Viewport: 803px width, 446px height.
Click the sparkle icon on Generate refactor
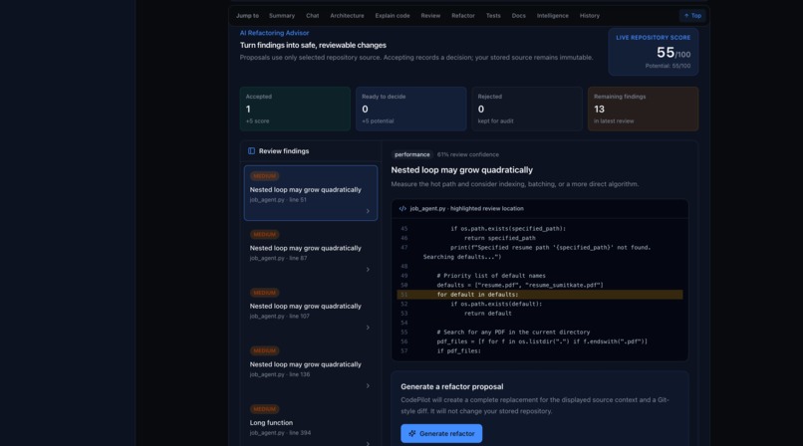[412, 433]
